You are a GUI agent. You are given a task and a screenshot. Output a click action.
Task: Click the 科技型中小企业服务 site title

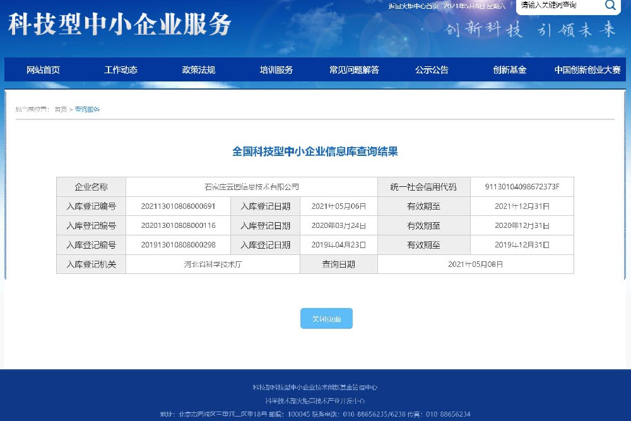[x=120, y=25]
